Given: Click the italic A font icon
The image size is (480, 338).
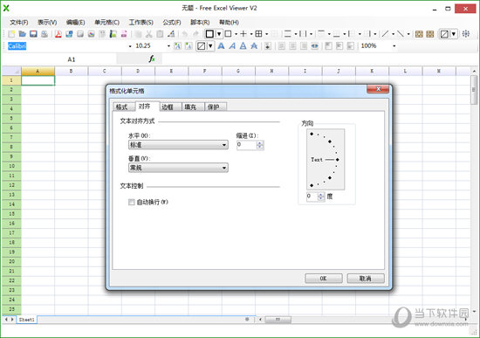Looking at the screenshot, I should [x=232, y=46].
